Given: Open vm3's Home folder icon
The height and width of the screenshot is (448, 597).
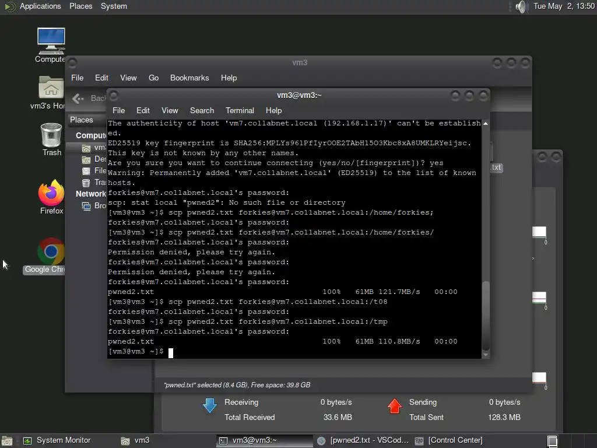Looking at the screenshot, I should tap(51, 93).
